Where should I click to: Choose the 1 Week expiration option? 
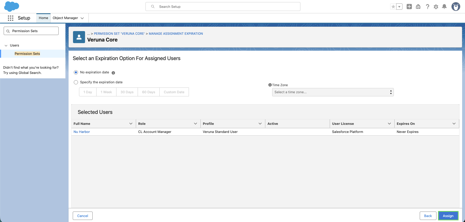(106, 92)
